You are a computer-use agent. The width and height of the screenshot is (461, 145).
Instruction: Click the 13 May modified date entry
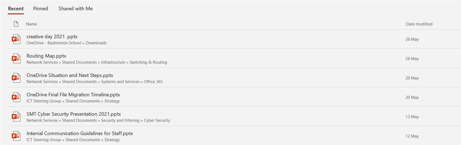click(412, 117)
